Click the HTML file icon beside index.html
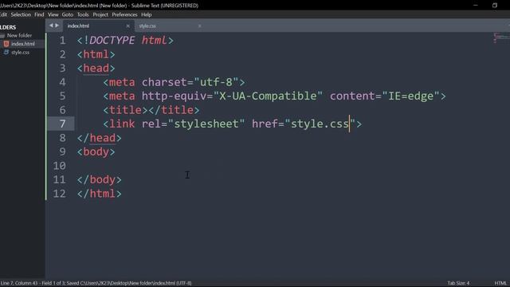This screenshot has width=510, height=287. coord(6,44)
